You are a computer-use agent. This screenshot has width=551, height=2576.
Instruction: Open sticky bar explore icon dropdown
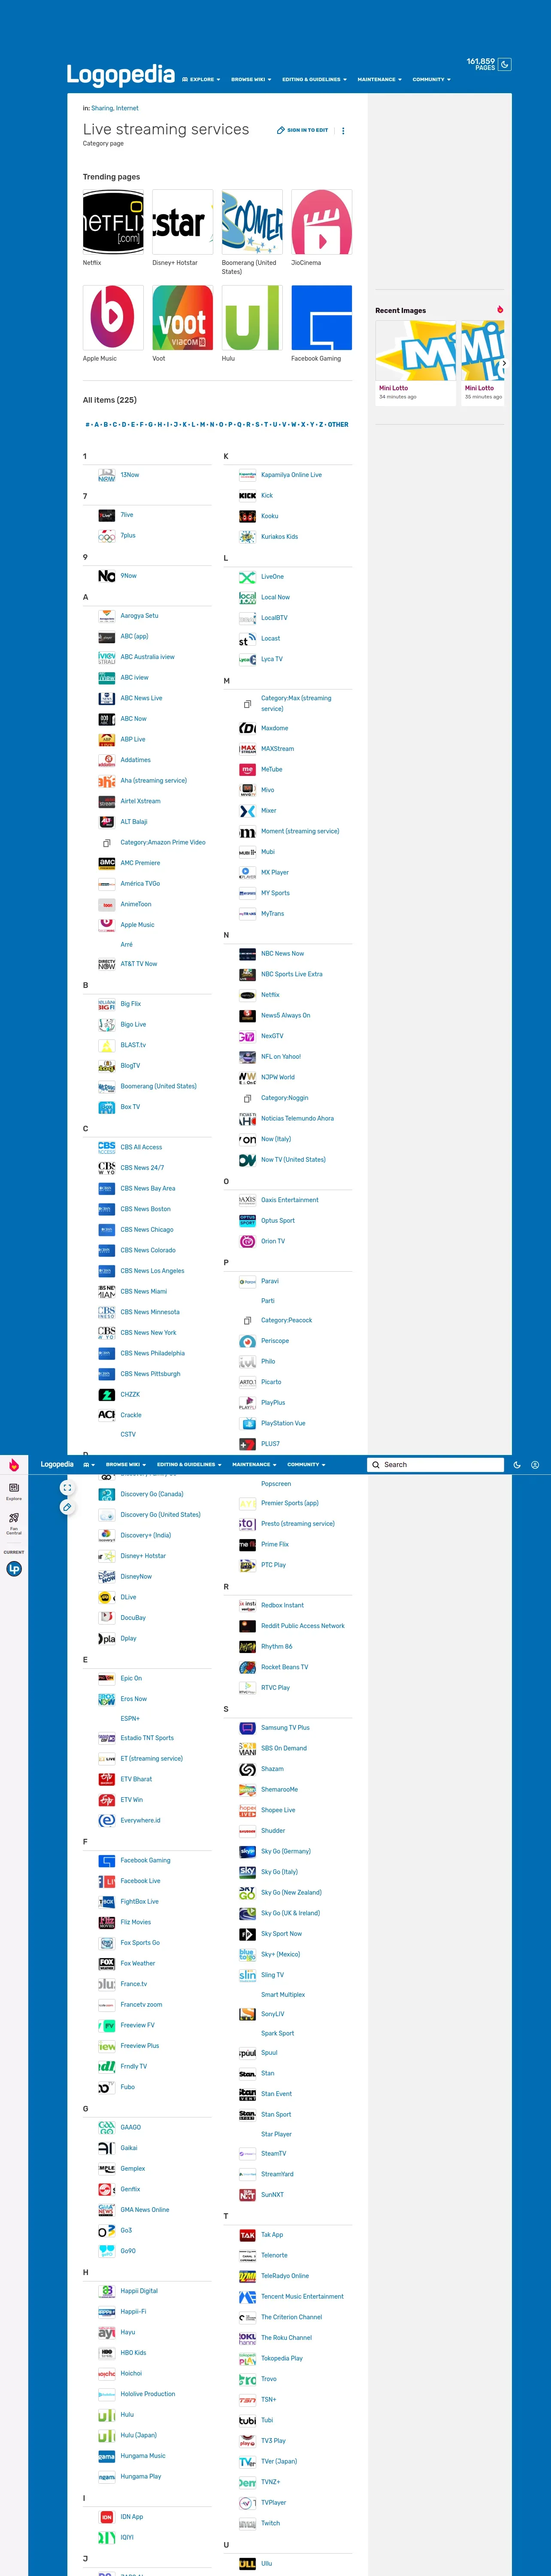tap(89, 1464)
